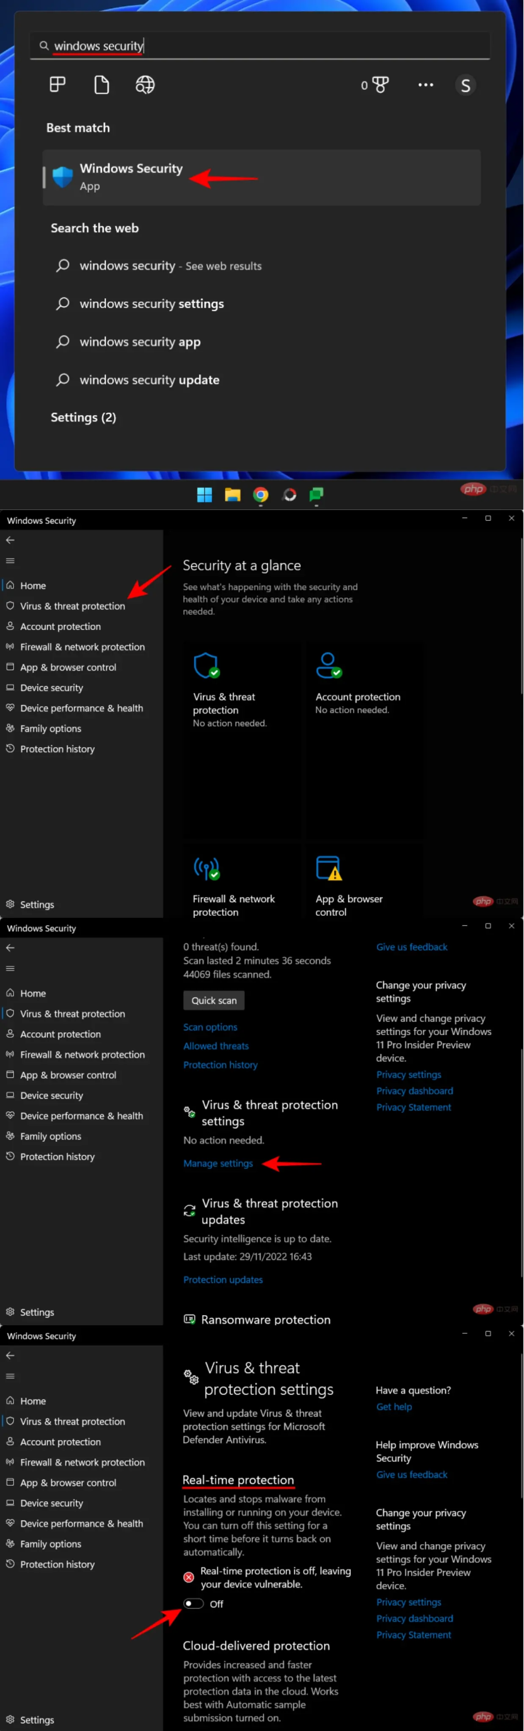
Task: Open the Account protection card with person icon
Action: [365, 739]
